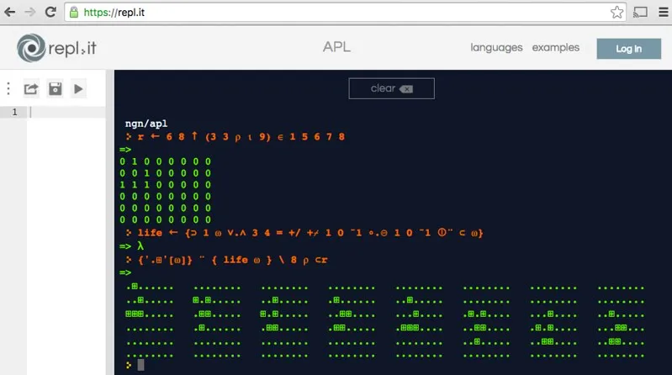Click the console prompt cursor block
This screenshot has height=375, width=672.
pos(140,365)
